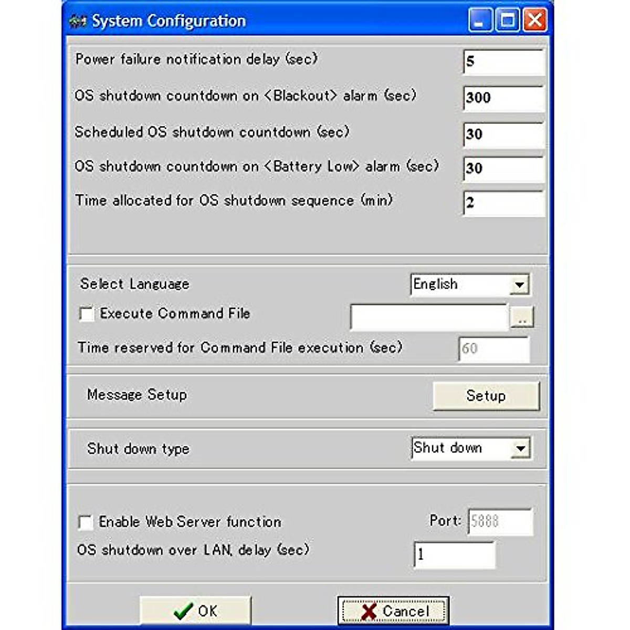Click the OS shutdown over LAN delay field
The image size is (630, 630).
tap(454, 555)
